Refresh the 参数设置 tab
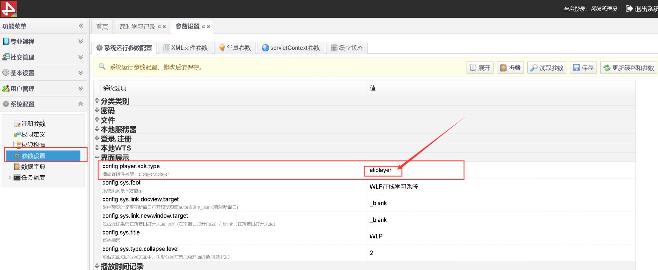The width and height of the screenshot is (658, 270). coord(203,27)
